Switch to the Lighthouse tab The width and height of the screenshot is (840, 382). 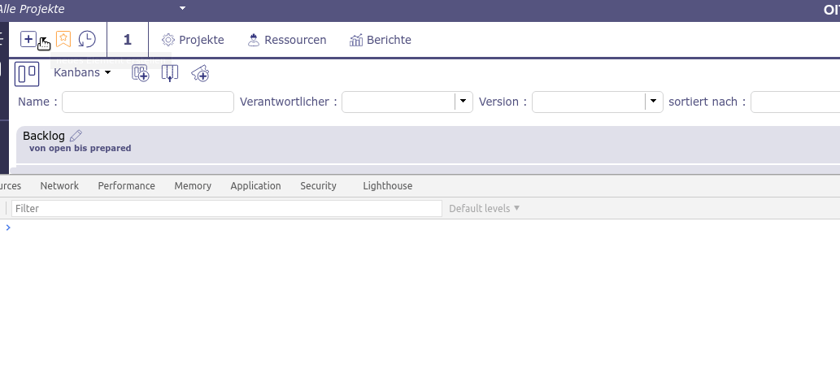[x=387, y=186]
